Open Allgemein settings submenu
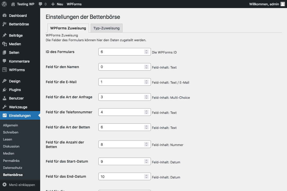 coord(11,125)
